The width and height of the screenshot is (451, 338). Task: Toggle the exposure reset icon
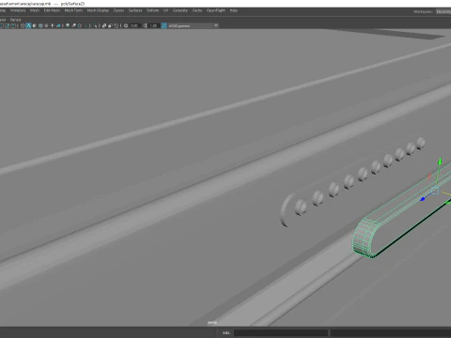click(126, 25)
